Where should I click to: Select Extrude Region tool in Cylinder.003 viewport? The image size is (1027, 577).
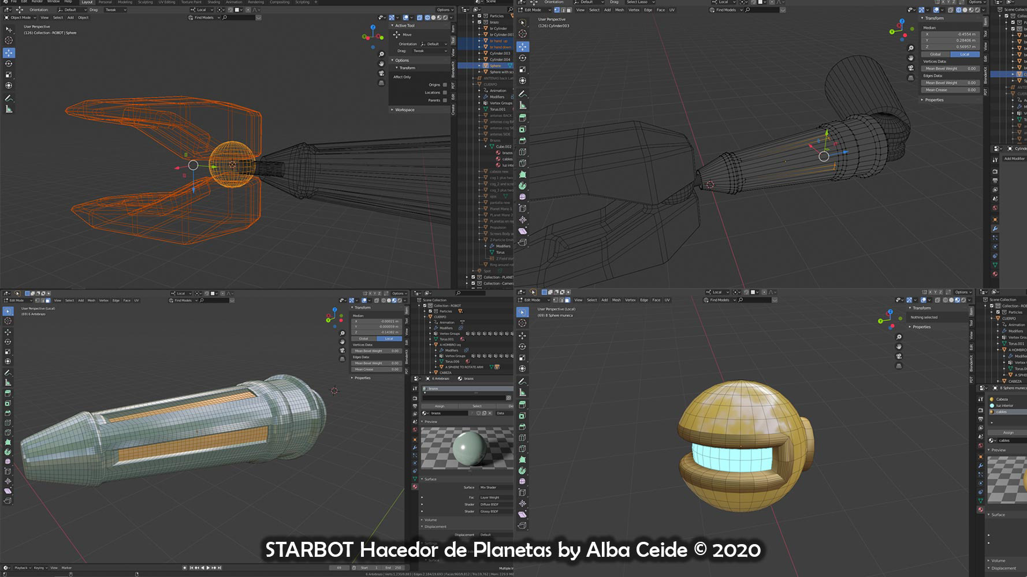pyautogui.click(x=523, y=117)
